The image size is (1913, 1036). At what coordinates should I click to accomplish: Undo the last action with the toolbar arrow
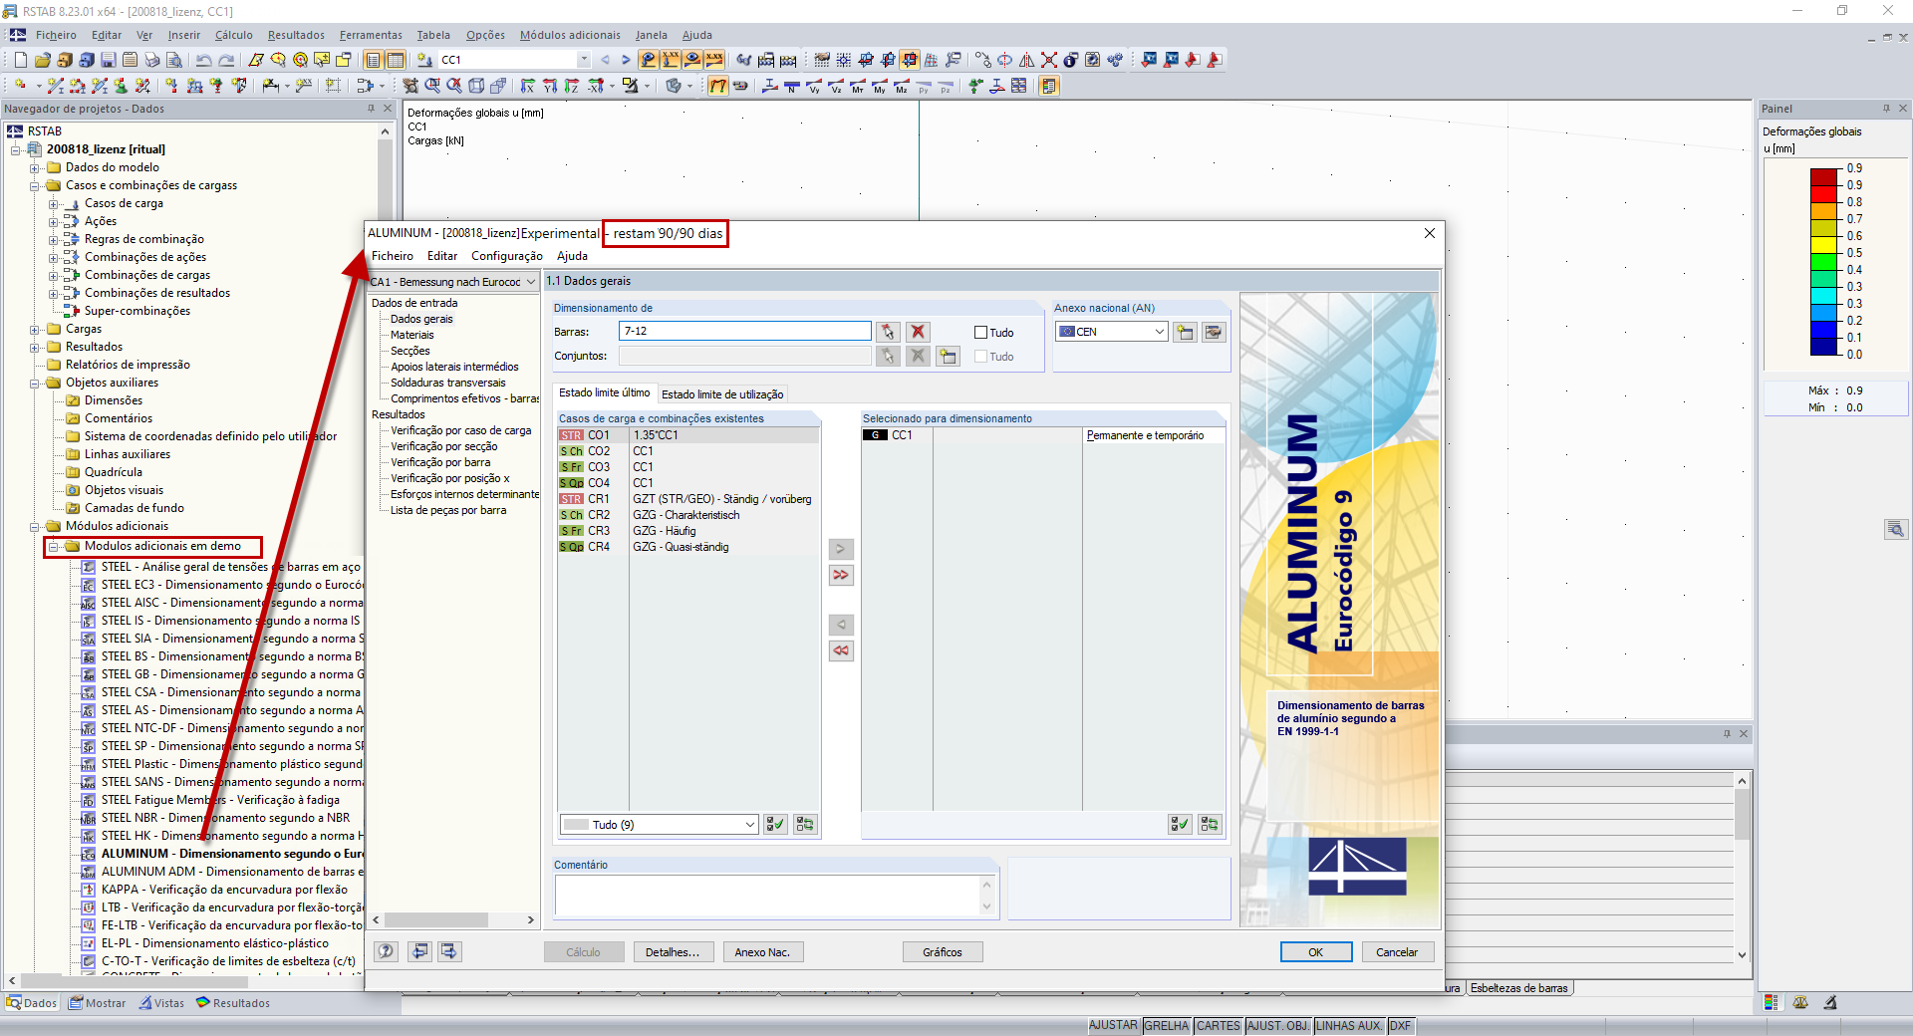click(203, 60)
